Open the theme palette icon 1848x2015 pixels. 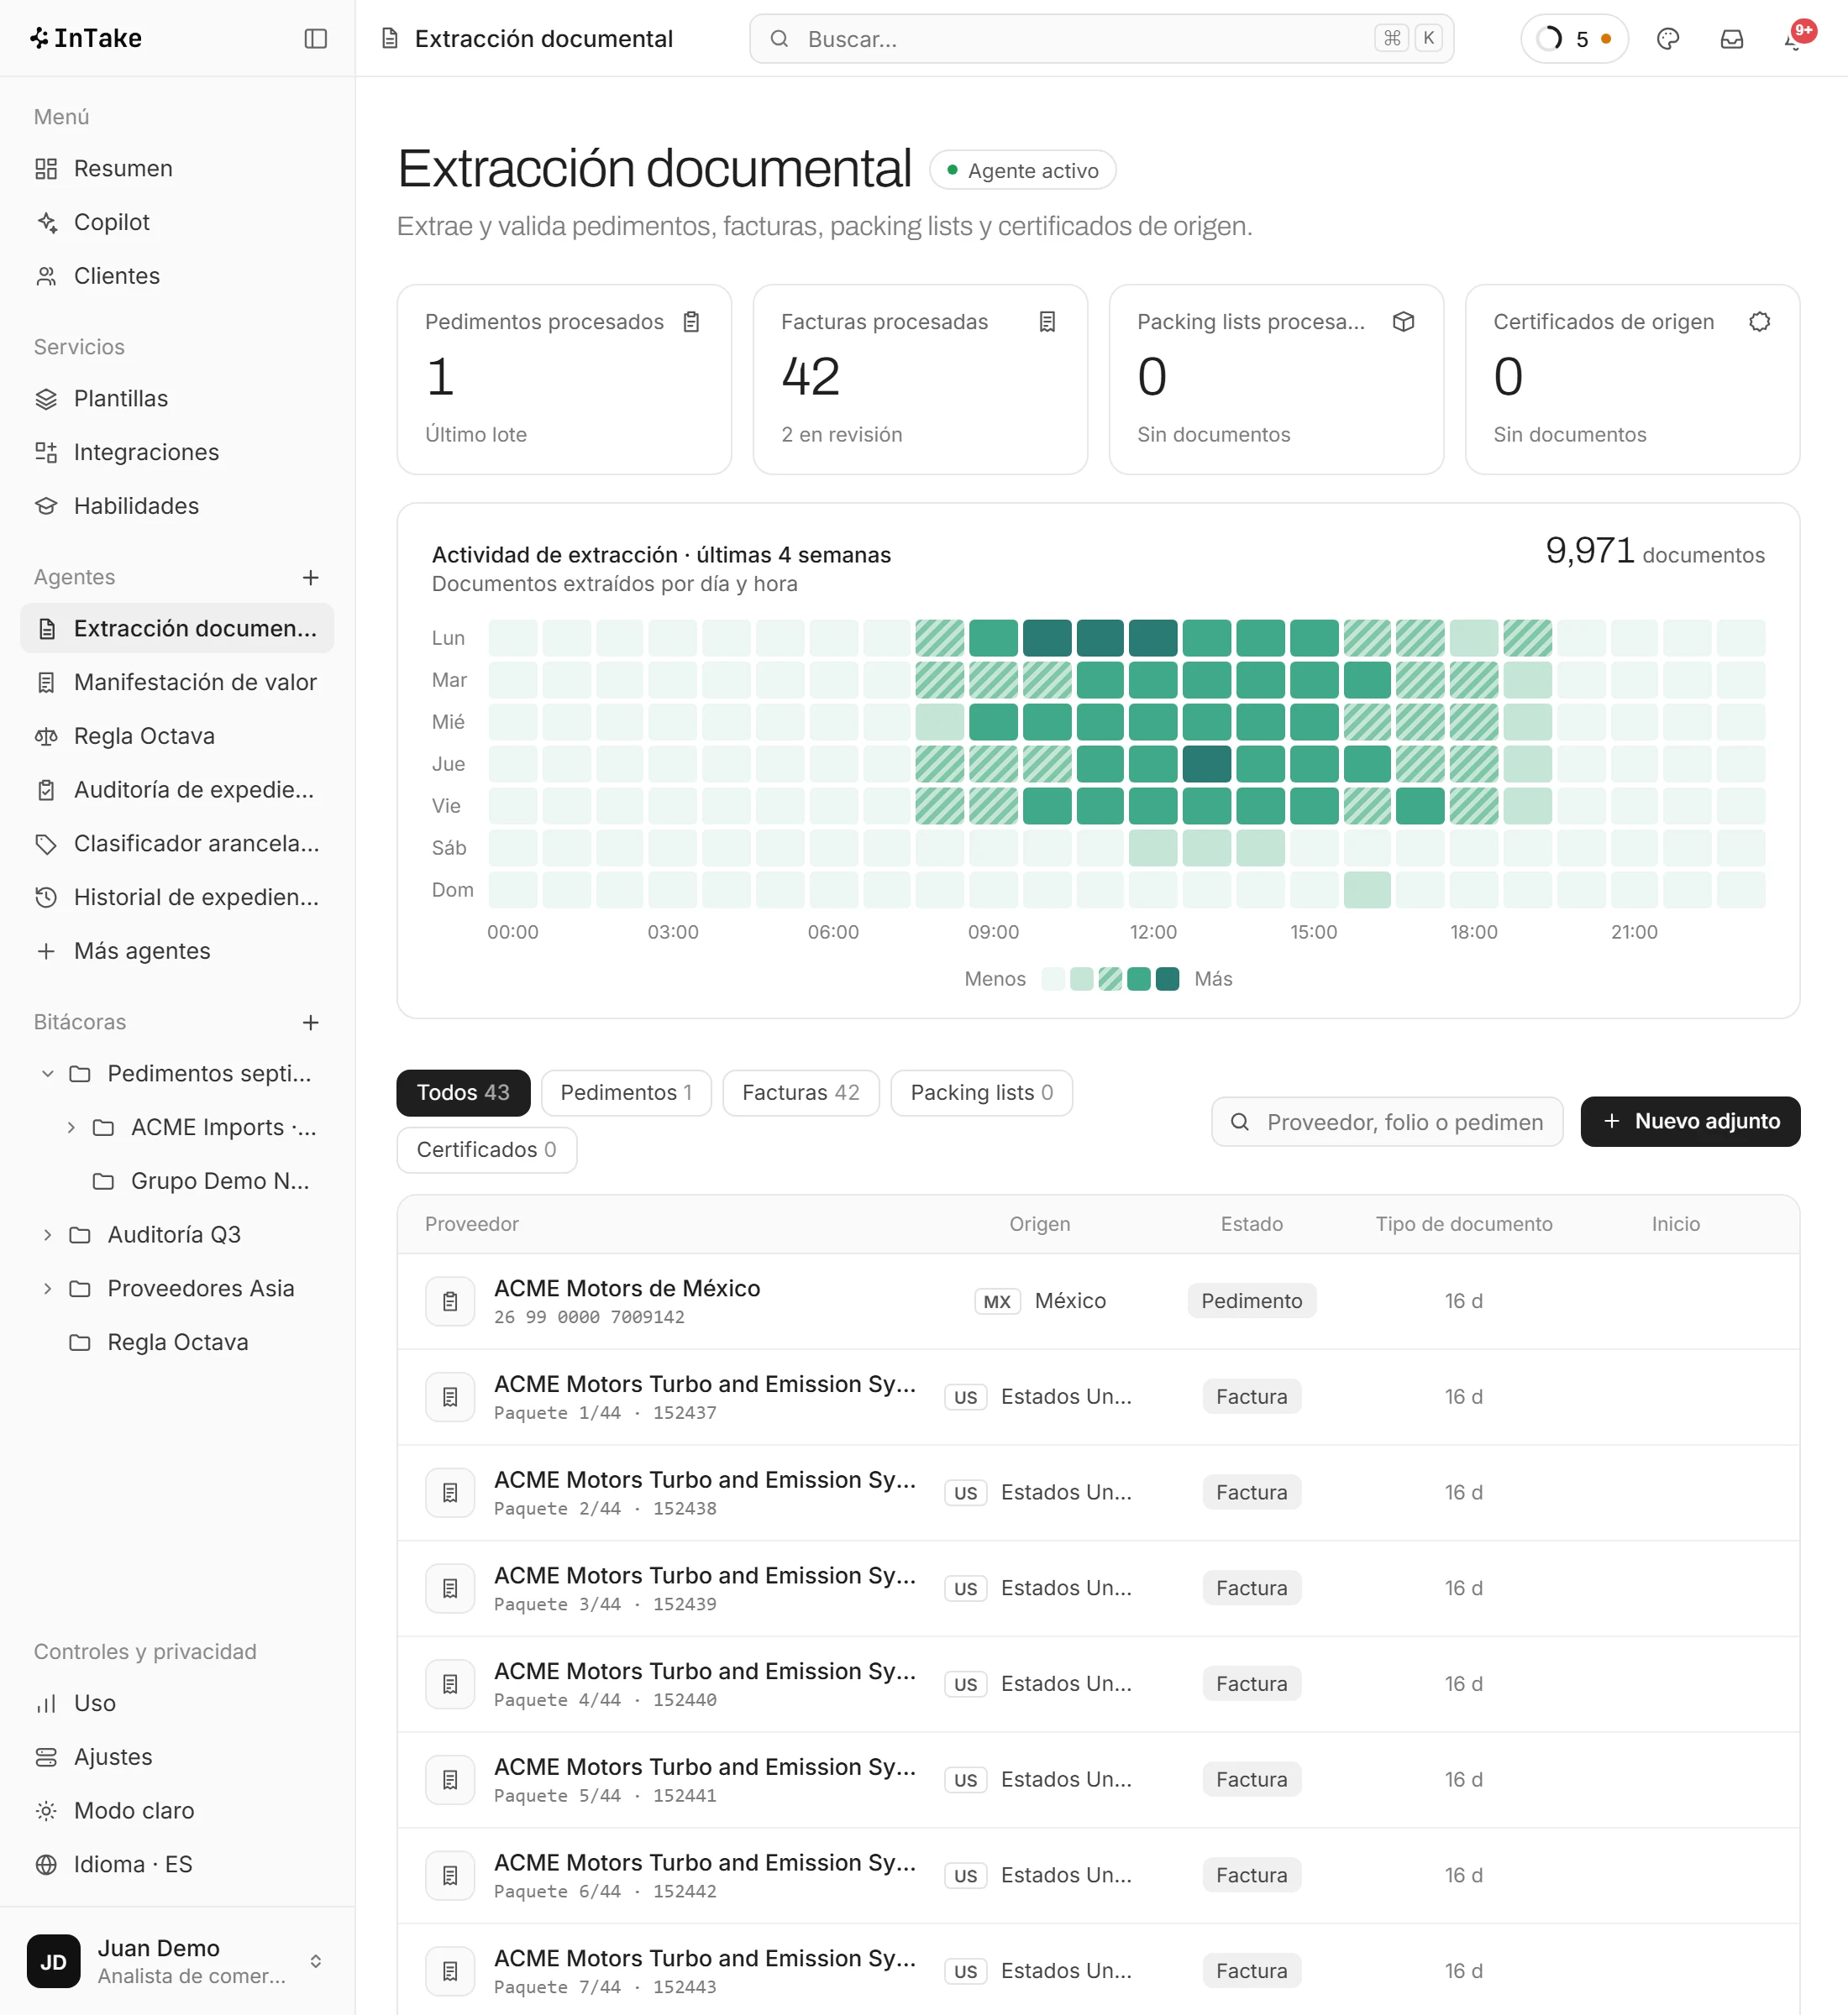coord(1667,38)
